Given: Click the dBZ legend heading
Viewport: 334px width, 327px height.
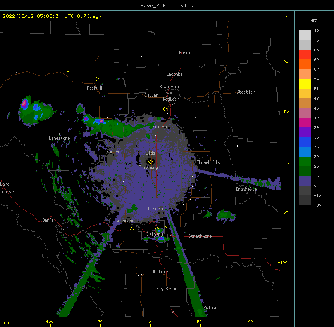Looking at the screenshot, I should (314, 21).
